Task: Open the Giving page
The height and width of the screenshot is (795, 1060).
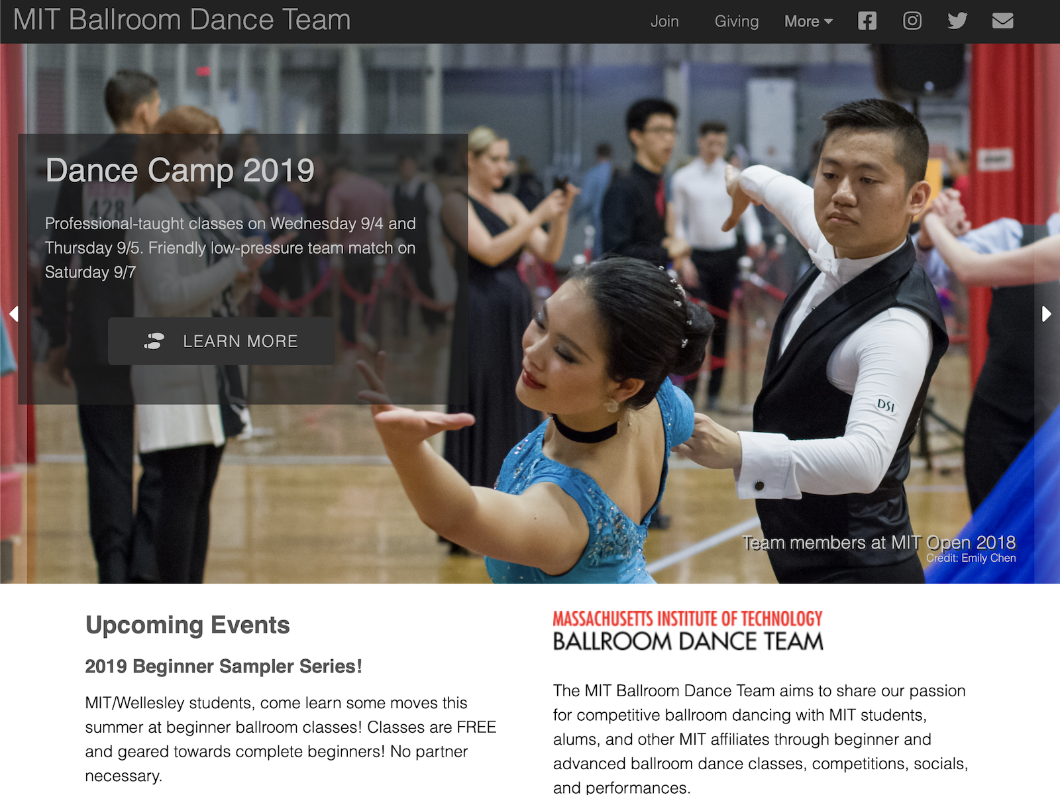Action: pyautogui.click(x=737, y=22)
